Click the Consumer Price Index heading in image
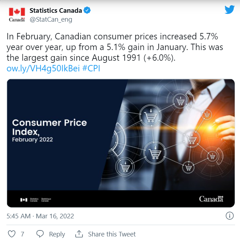 click(49, 127)
